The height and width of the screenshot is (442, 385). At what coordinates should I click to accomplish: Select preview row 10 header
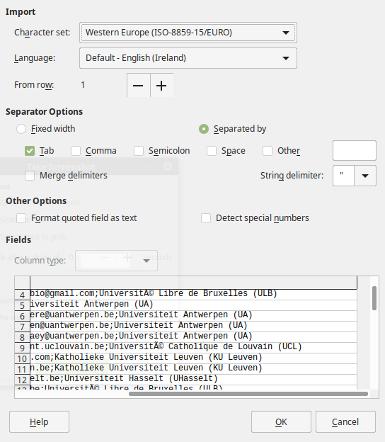pyautogui.click(x=22, y=358)
